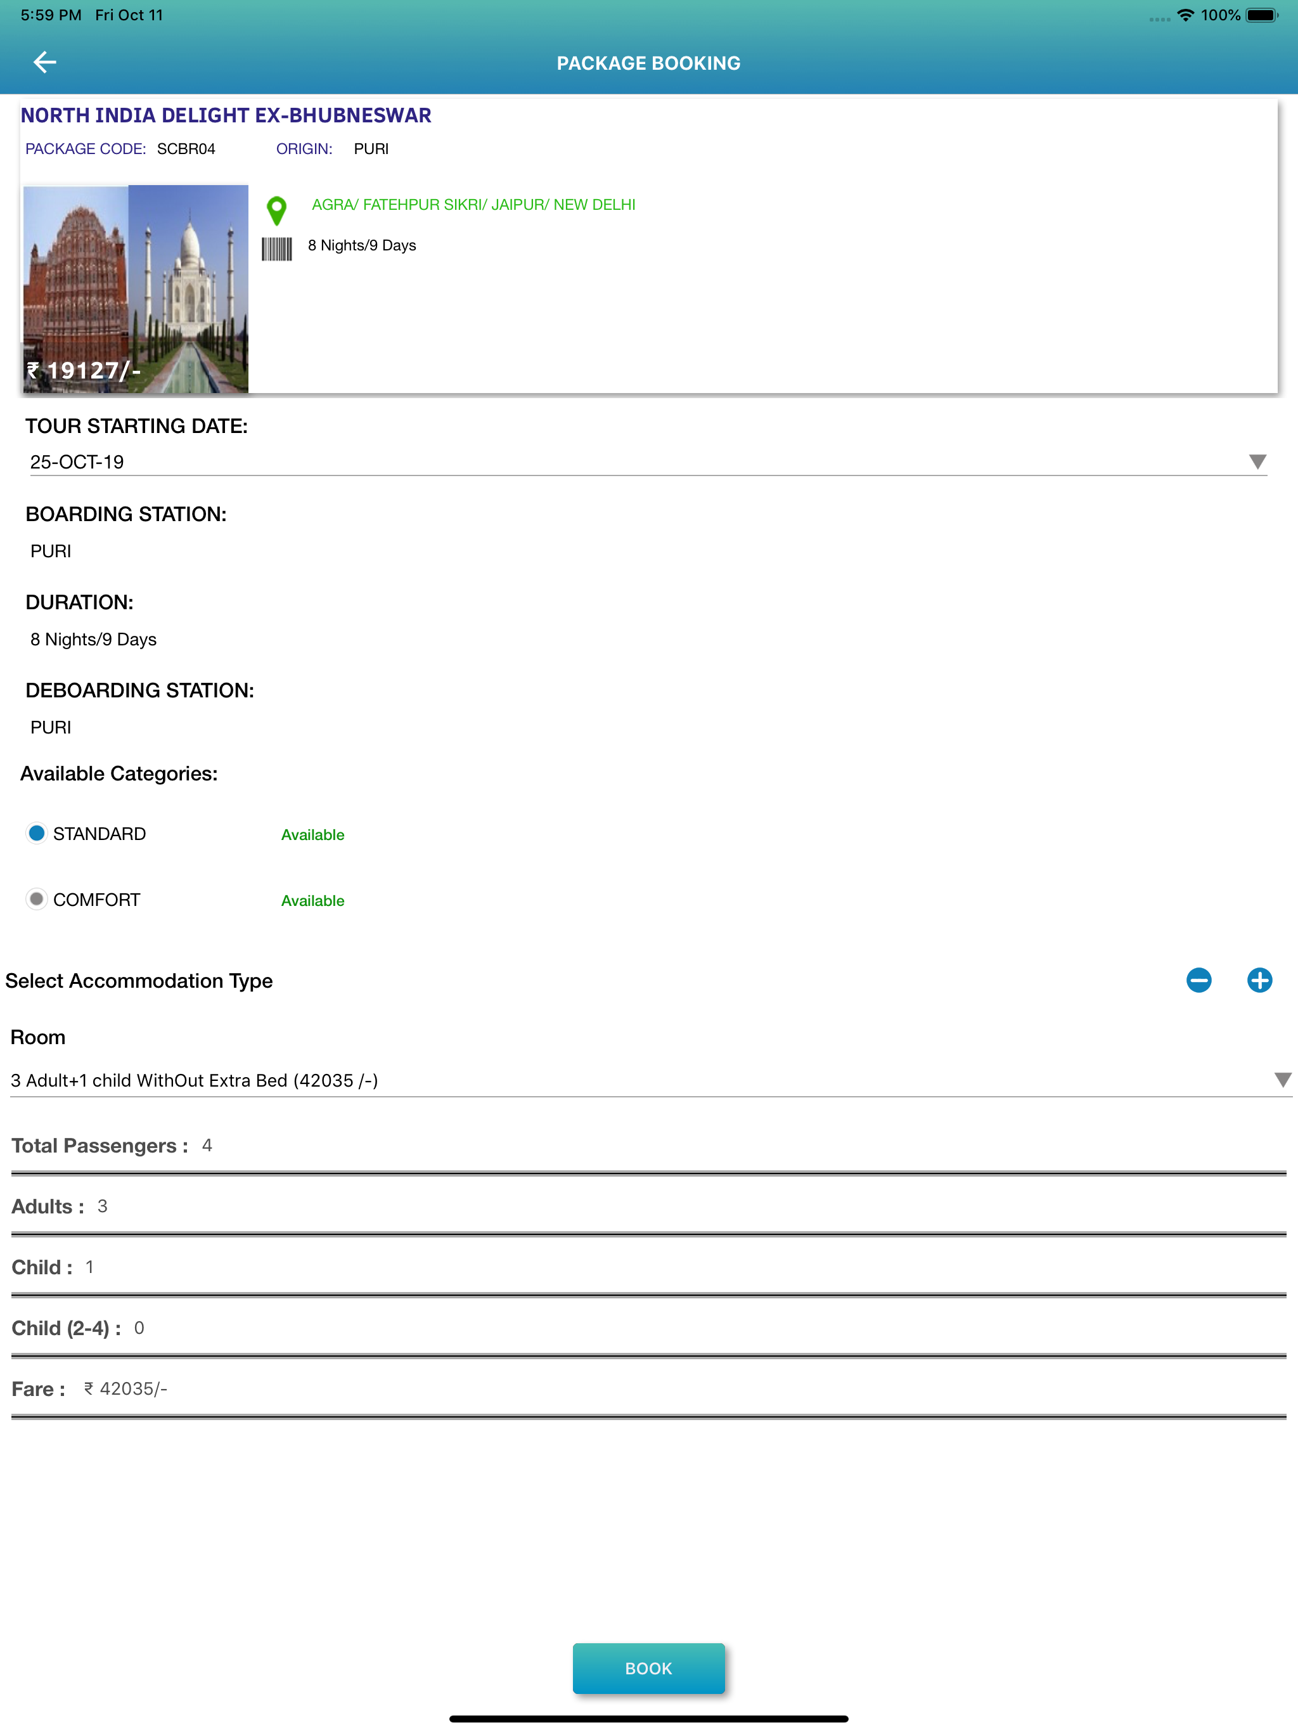This screenshot has width=1298, height=1732.
Task: Click the Total Passengers value 4
Action: tap(207, 1145)
